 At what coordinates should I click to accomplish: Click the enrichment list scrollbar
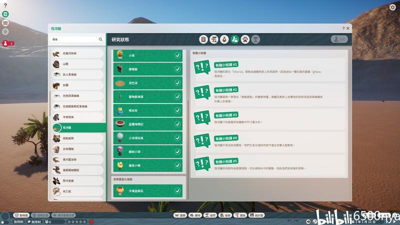point(188,149)
